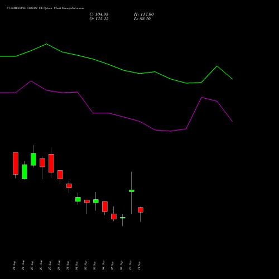This screenshot has height=279, width=279.
Task: Click the green indicator line's highest peak
Action: pos(46,44)
